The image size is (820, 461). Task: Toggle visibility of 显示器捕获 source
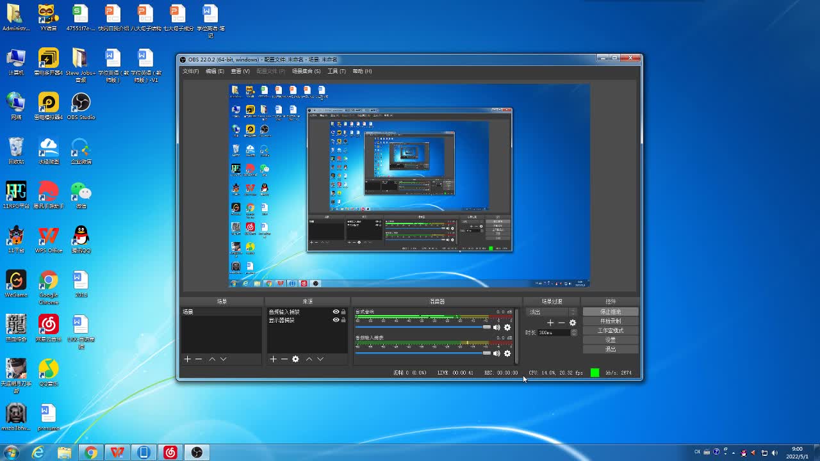pyautogui.click(x=336, y=320)
